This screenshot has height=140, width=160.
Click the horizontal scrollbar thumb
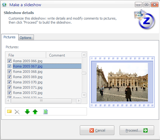coord(41,100)
